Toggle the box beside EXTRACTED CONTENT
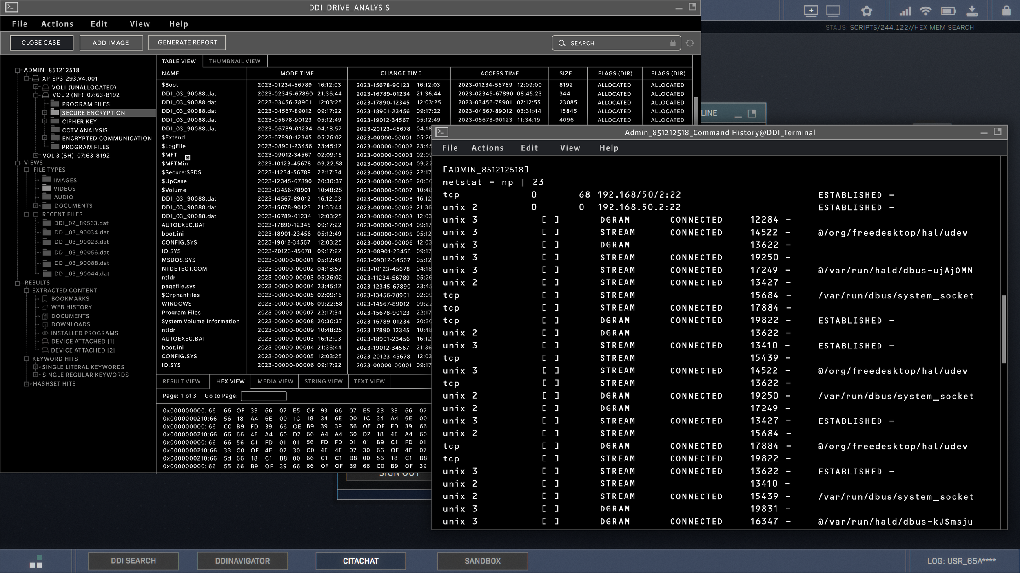Screen dimensions: 1020x573 tap(27, 291)
